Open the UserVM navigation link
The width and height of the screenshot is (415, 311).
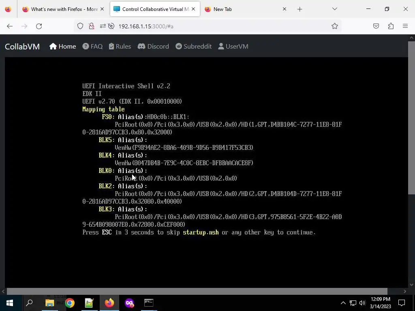(233, 46)
